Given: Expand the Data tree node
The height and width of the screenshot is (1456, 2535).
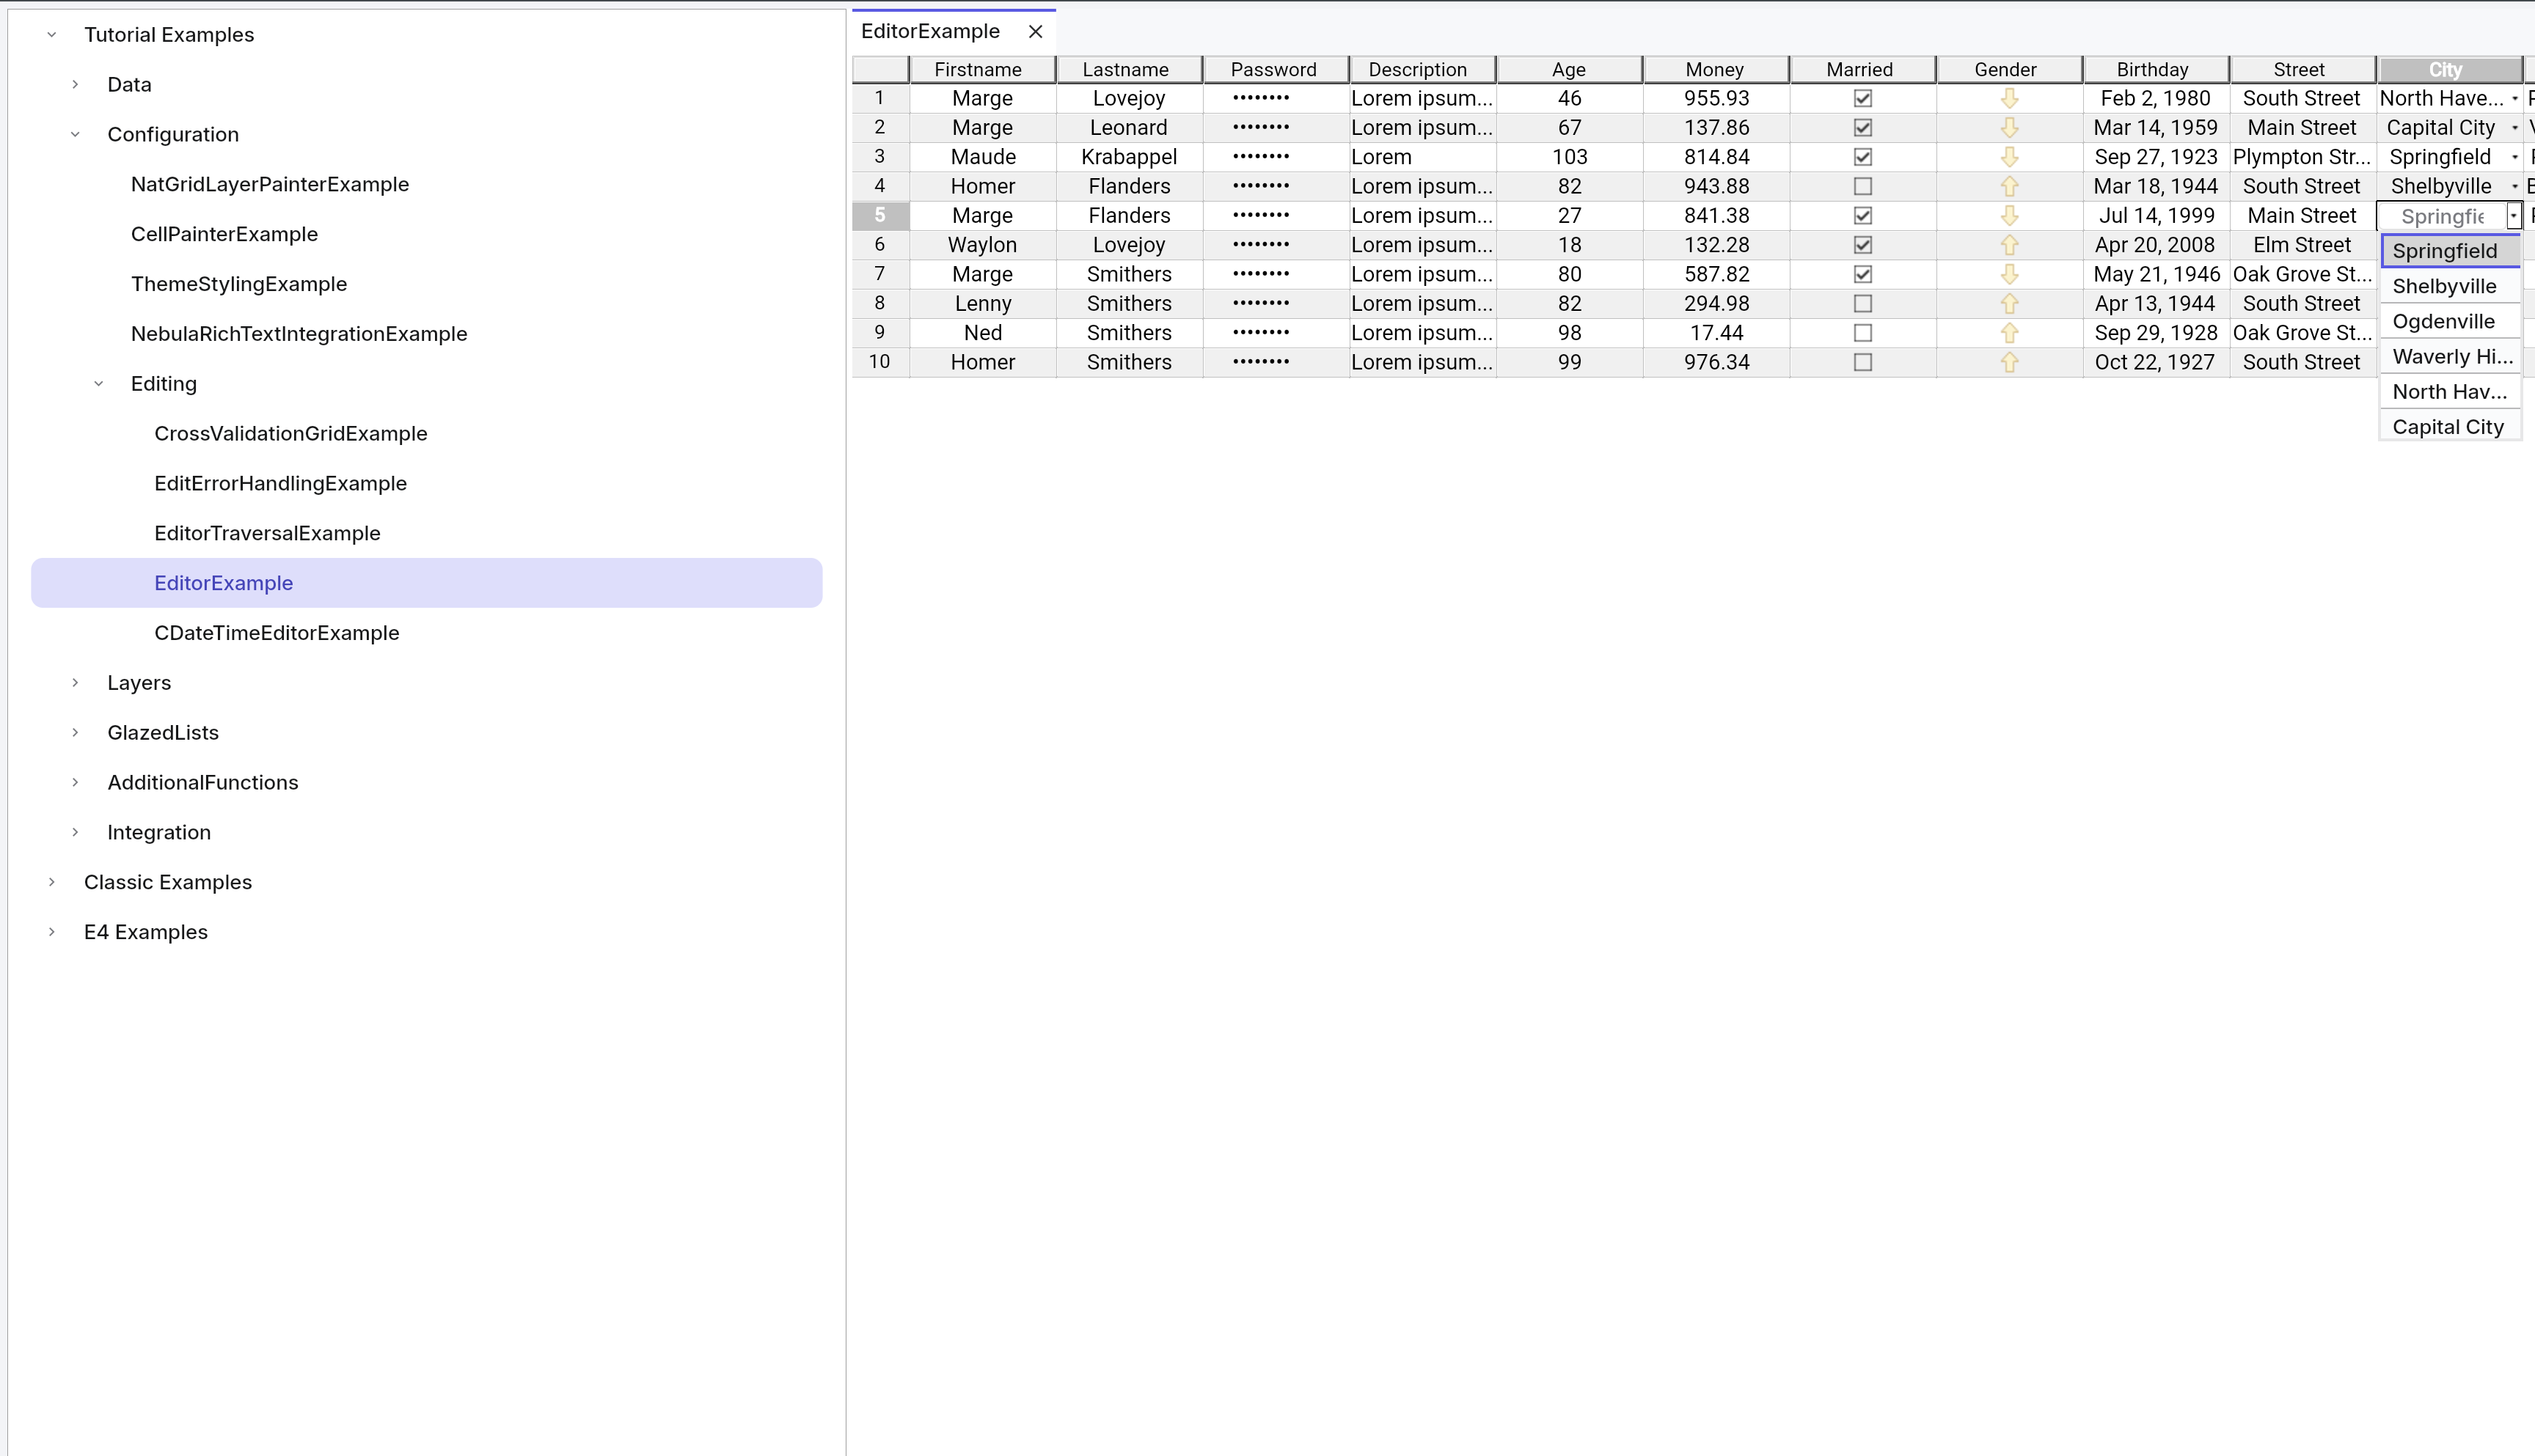Looking at the screenshot, I should [75, 84].
